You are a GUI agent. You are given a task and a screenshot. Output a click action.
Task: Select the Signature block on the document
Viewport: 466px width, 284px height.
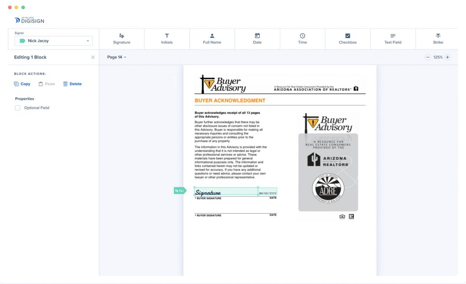pos(226,191)
